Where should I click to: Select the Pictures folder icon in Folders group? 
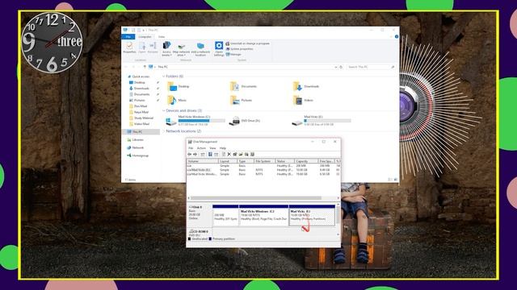tap(234, 100)
